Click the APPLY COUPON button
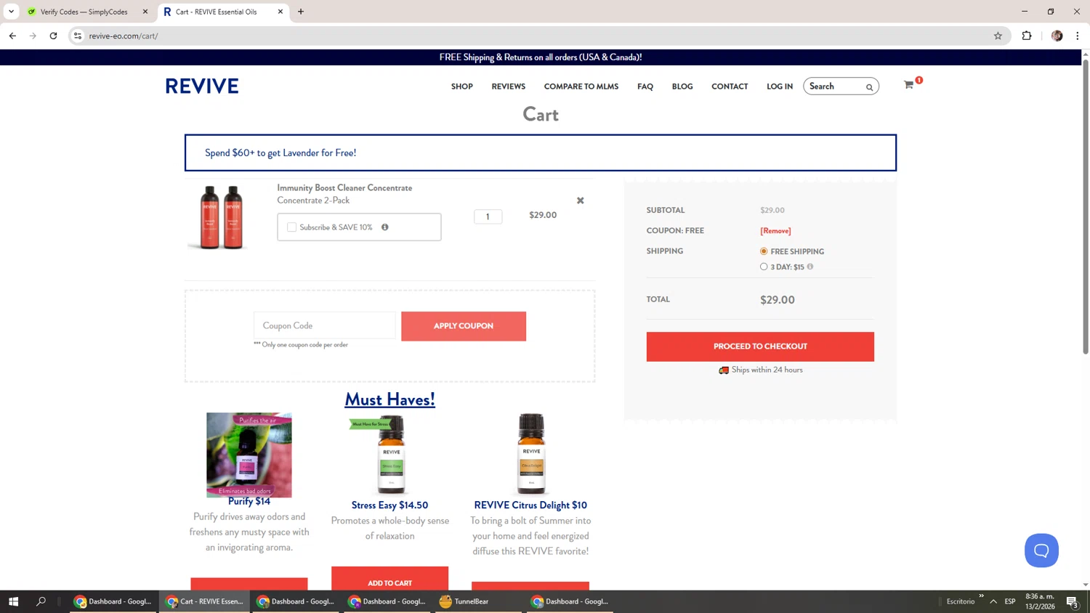 click(x=464, y=326)
